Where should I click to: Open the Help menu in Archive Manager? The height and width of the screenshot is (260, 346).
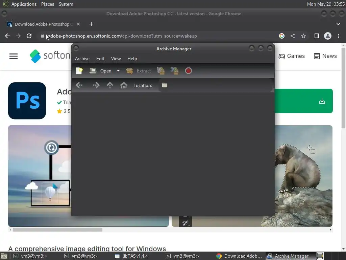click(x=132, y=59)
